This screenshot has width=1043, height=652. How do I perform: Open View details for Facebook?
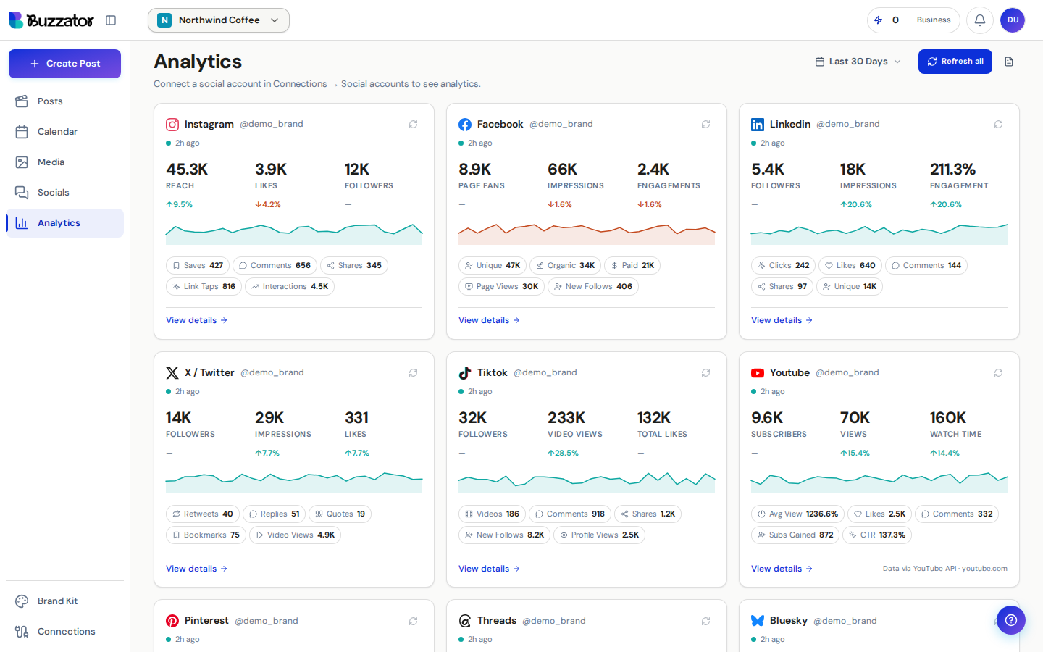[x=490, y=320]
